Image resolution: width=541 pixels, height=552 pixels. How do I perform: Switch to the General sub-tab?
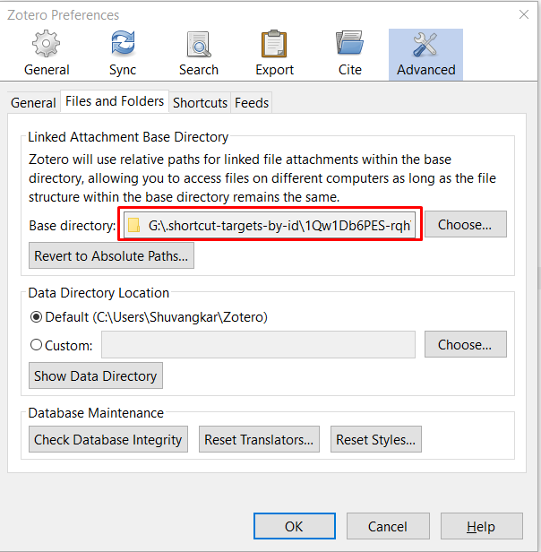coord(33,103)
